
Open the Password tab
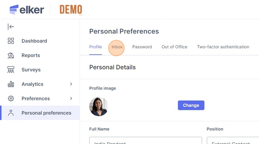coord(142,47)
